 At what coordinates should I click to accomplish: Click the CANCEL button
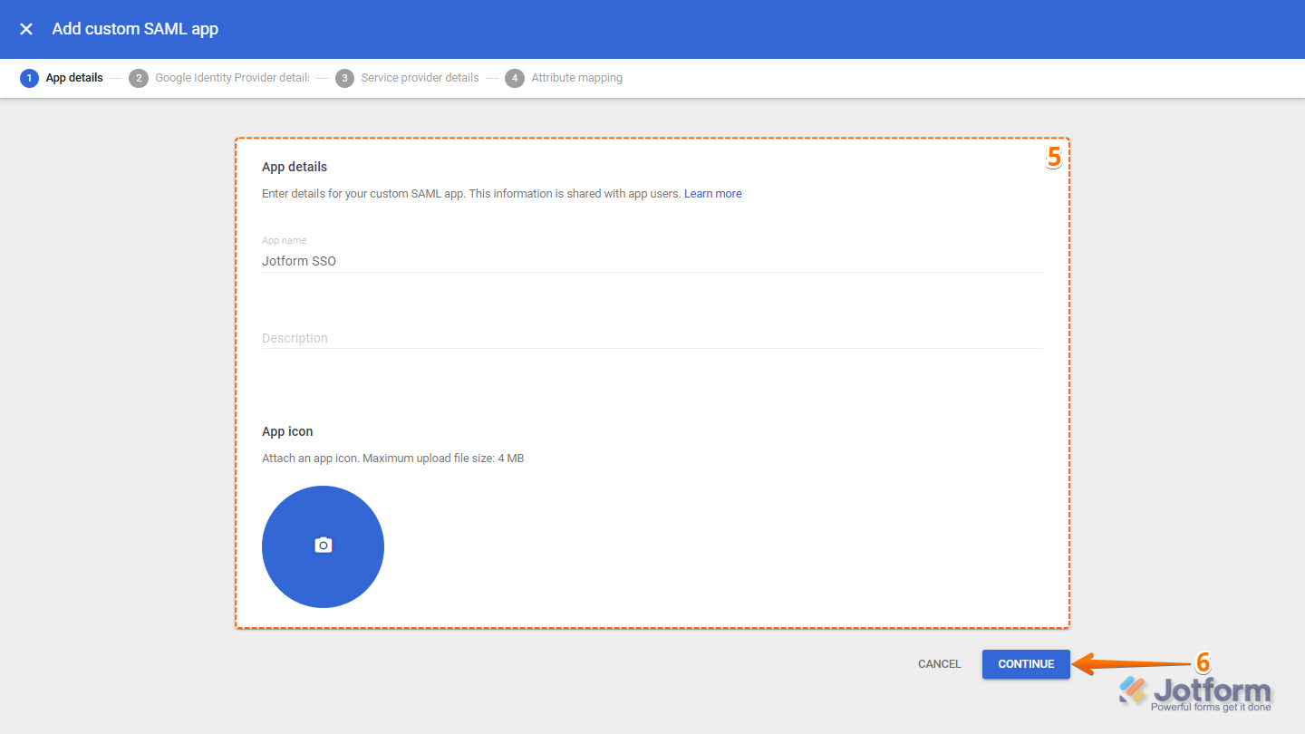939,664
